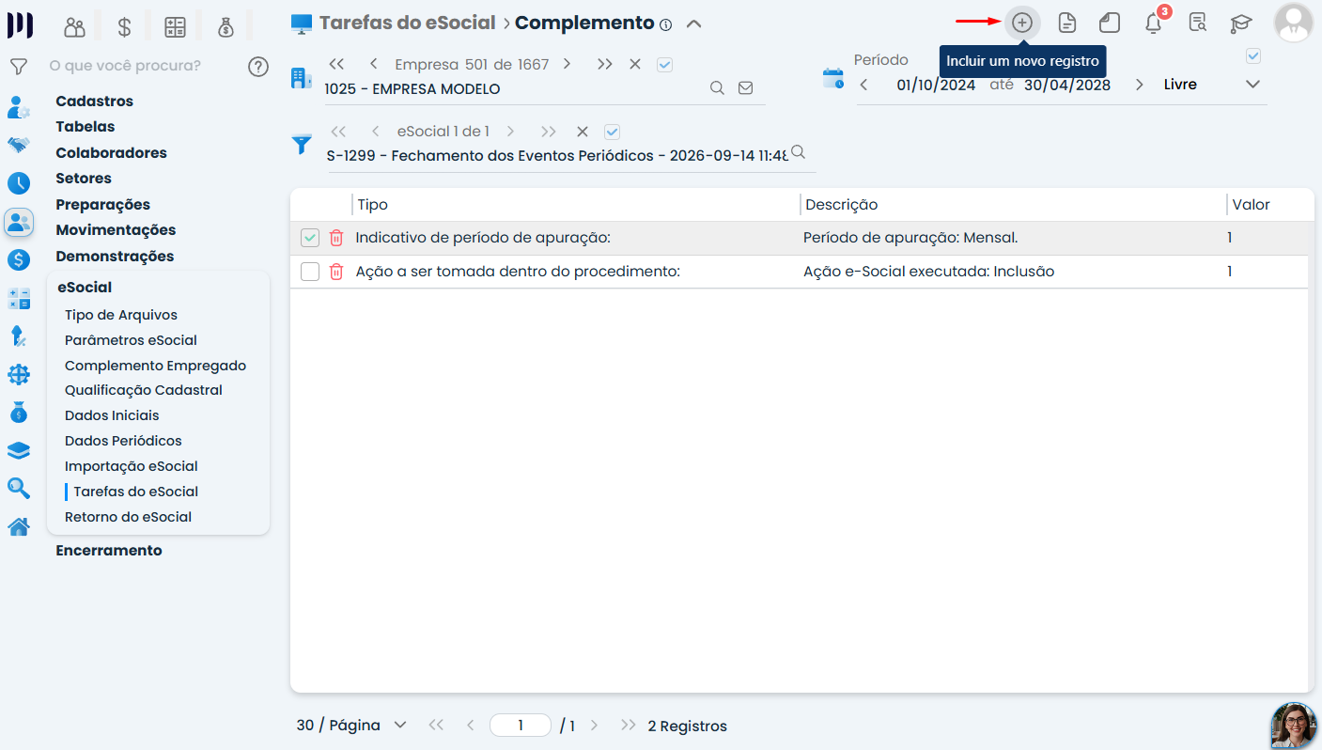Image resolution: width=1322 pixels, height=750 pixels.
Task: Toggle the eSocial filter checkbox
Action: (x=613, y=132)
